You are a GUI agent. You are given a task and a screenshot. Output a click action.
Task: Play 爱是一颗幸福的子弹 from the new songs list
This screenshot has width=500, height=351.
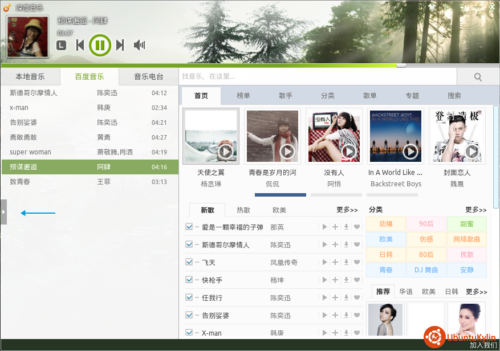tap(324, 227)
